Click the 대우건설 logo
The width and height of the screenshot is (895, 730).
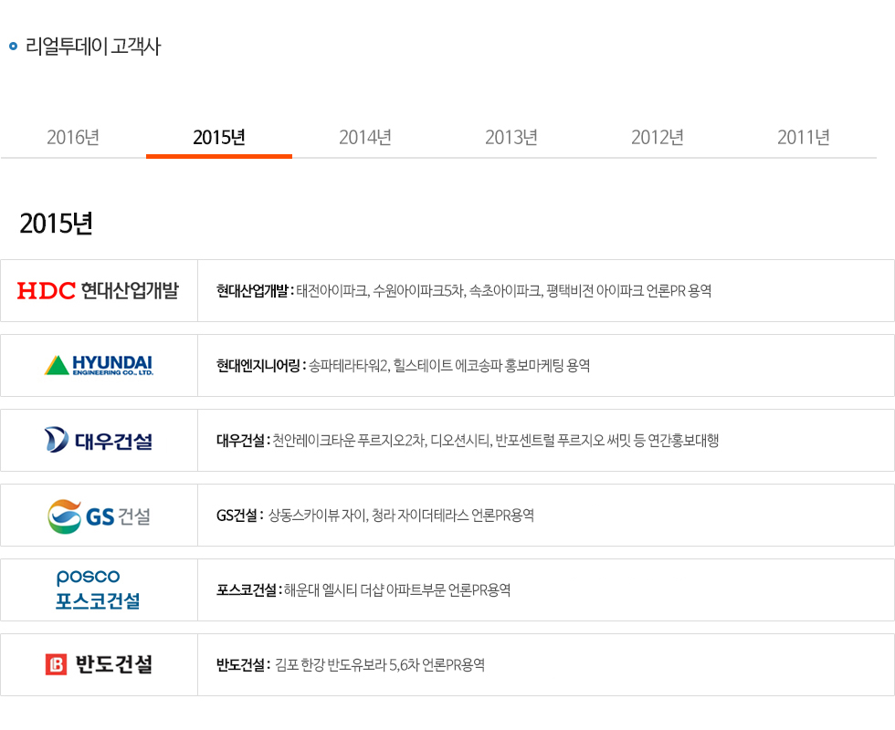tap(99, 440)
